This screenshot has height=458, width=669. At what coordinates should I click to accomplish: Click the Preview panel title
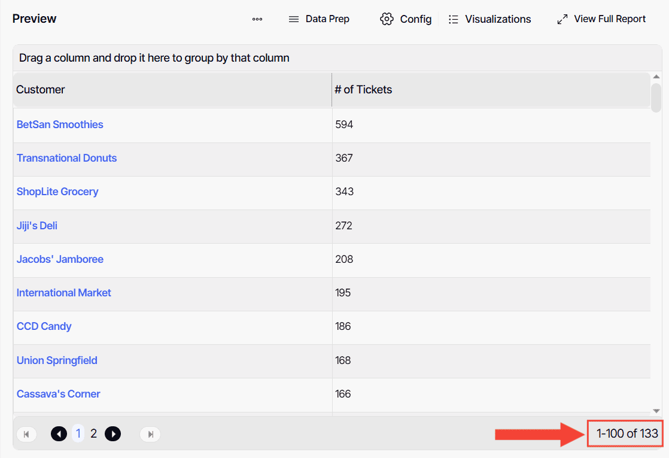34,19
